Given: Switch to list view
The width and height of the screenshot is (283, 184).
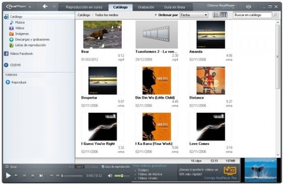Looking at the screenshot, I should tap(216, 15).
